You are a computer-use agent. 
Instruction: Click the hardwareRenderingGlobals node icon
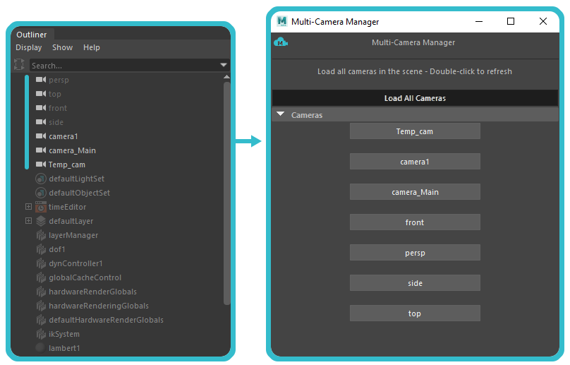tap(41, 306)
